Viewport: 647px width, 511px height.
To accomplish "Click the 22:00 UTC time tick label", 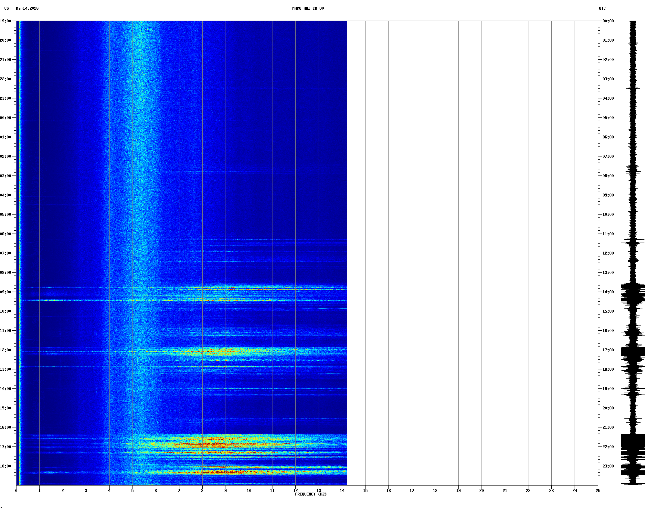I will pos(608,447).
